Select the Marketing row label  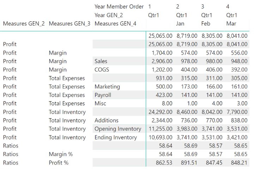tap(107, 87)
